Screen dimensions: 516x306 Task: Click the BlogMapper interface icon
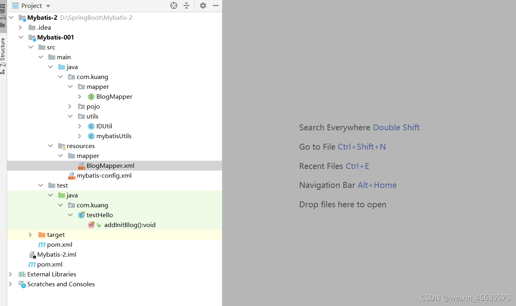[91, 97]
